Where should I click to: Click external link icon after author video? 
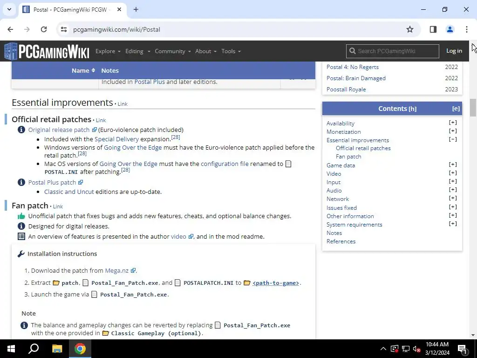[x=191, y=236]
